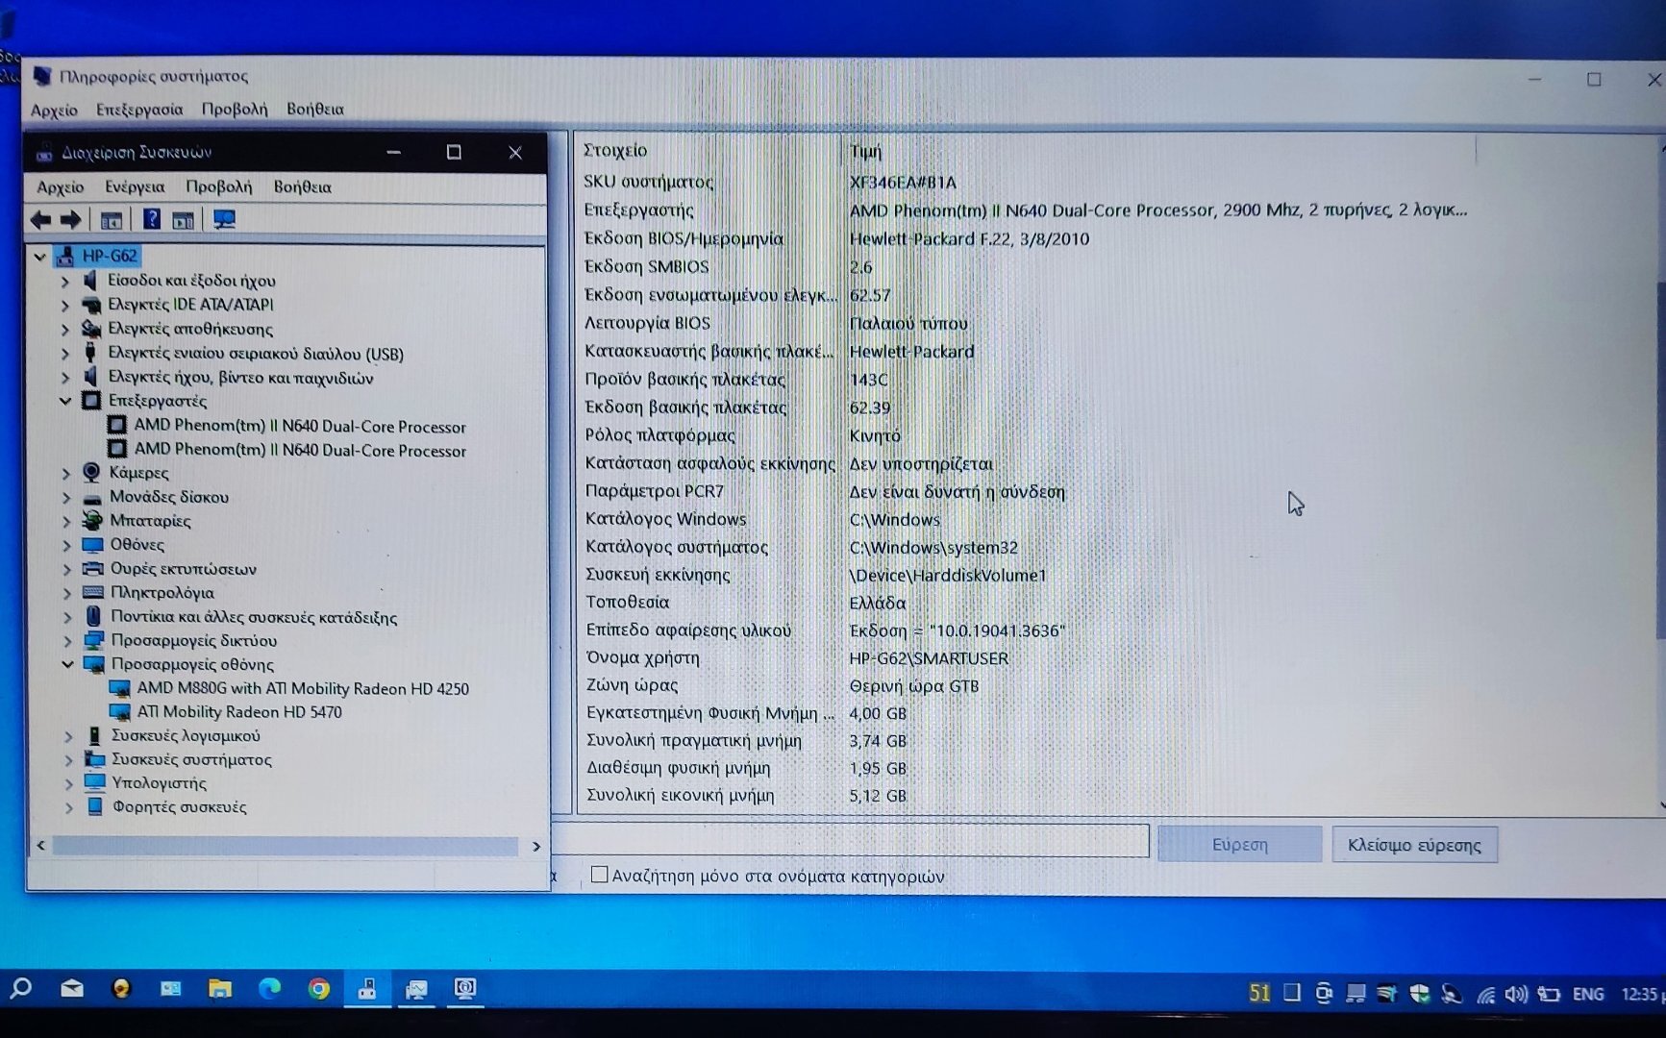
Task: Collapse the 'Επεξεργαστές' node
Action: click(65, 401)
